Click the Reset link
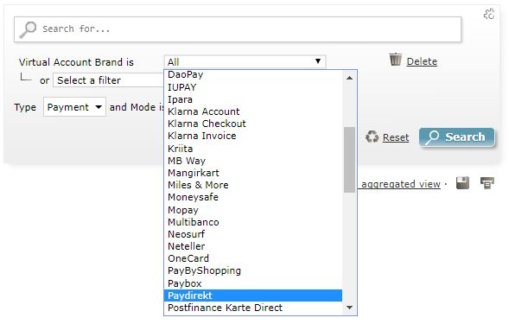509x324 pixels. tap(396, 137)
